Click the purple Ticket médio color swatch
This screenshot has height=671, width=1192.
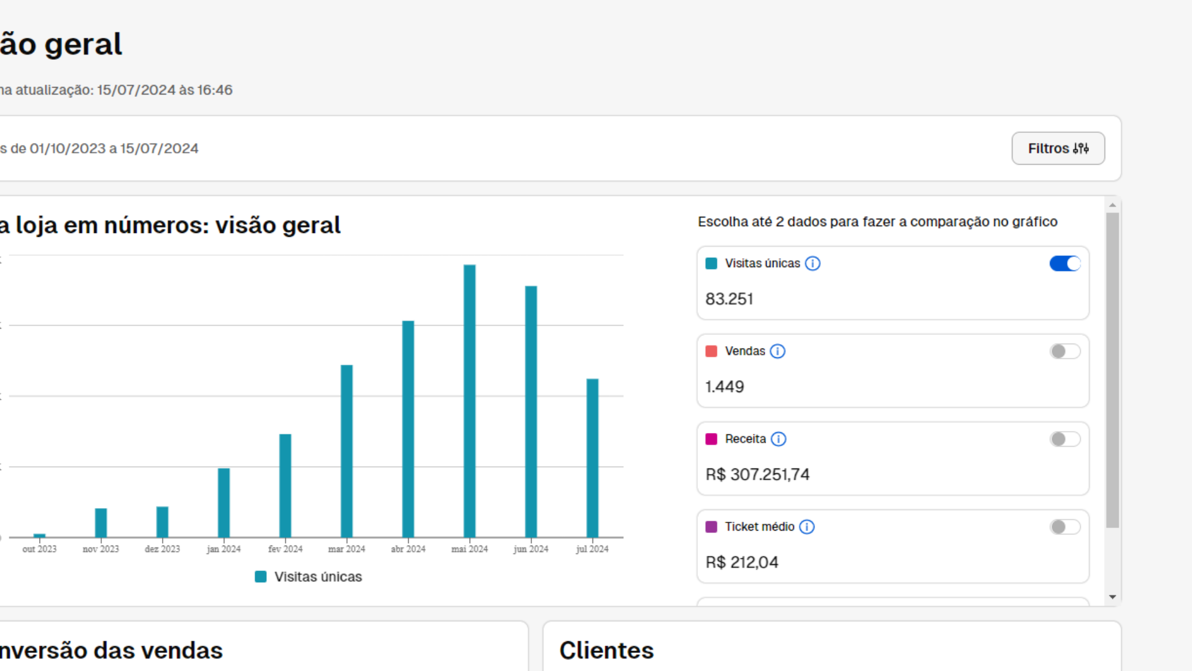tap(711, 527)
